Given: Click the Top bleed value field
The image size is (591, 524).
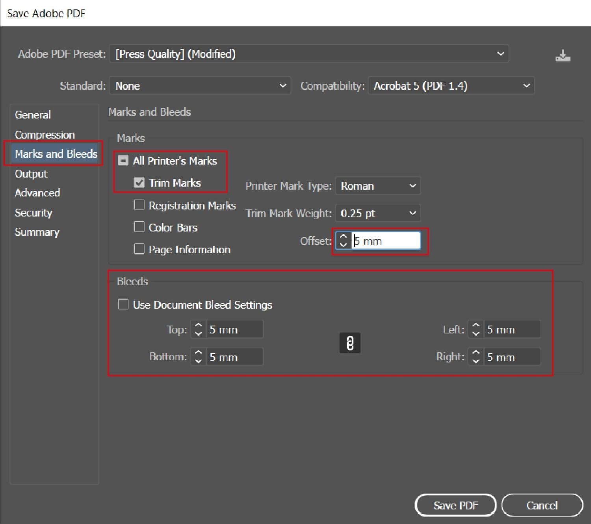Looking at the screenshot, I should [234, 330].
